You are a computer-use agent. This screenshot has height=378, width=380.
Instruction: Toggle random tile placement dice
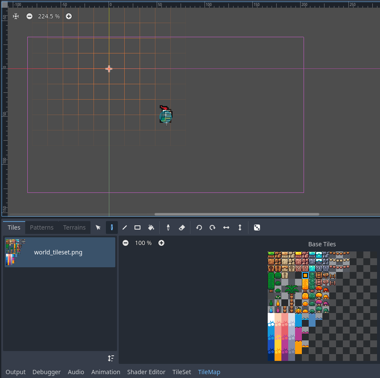pyautogui.click(x=257, y=227)
